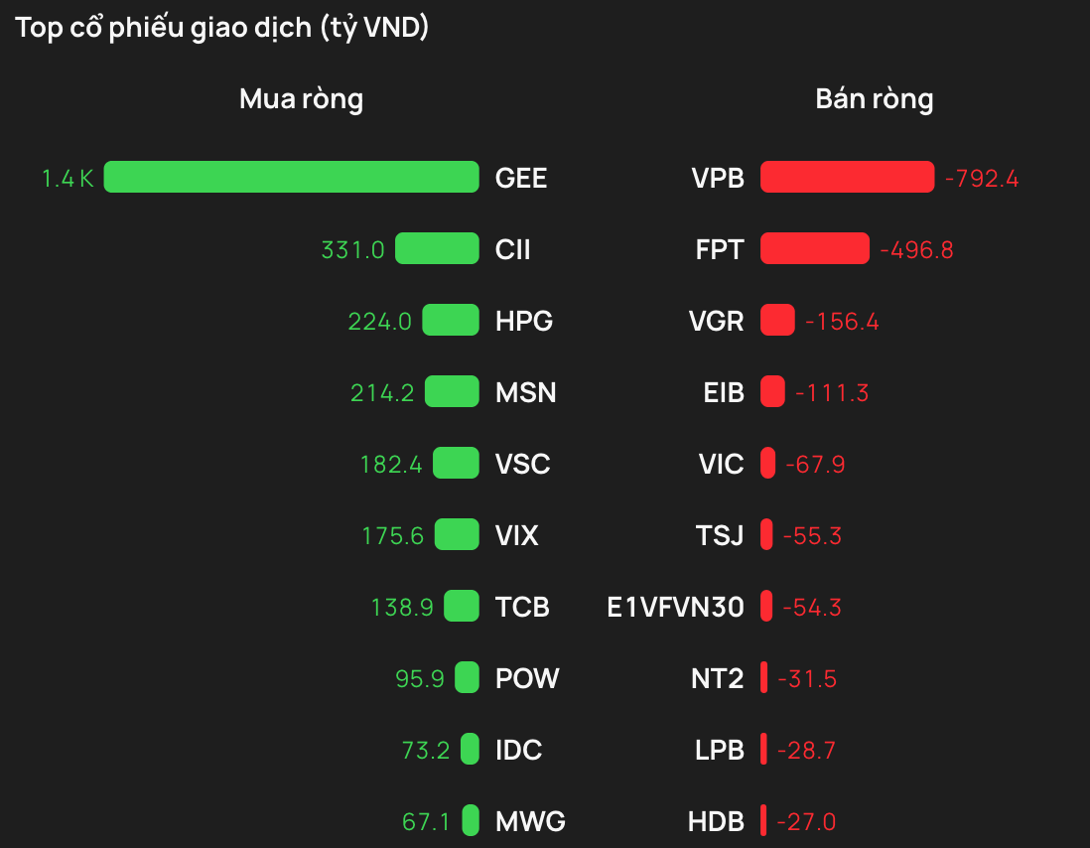This screenshot has height=848, width=1090.
Task: Select the FPT red bar
Action: click(x=814, y=248)
